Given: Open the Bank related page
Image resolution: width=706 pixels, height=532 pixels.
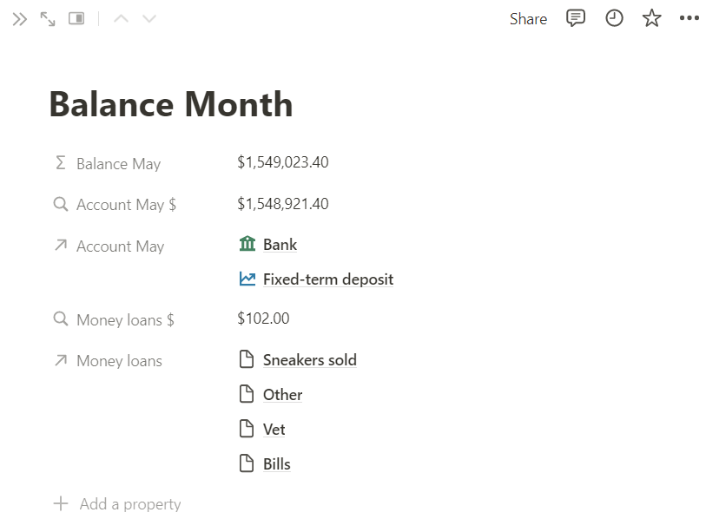Looking at the screenshot, I should (280, 245).
